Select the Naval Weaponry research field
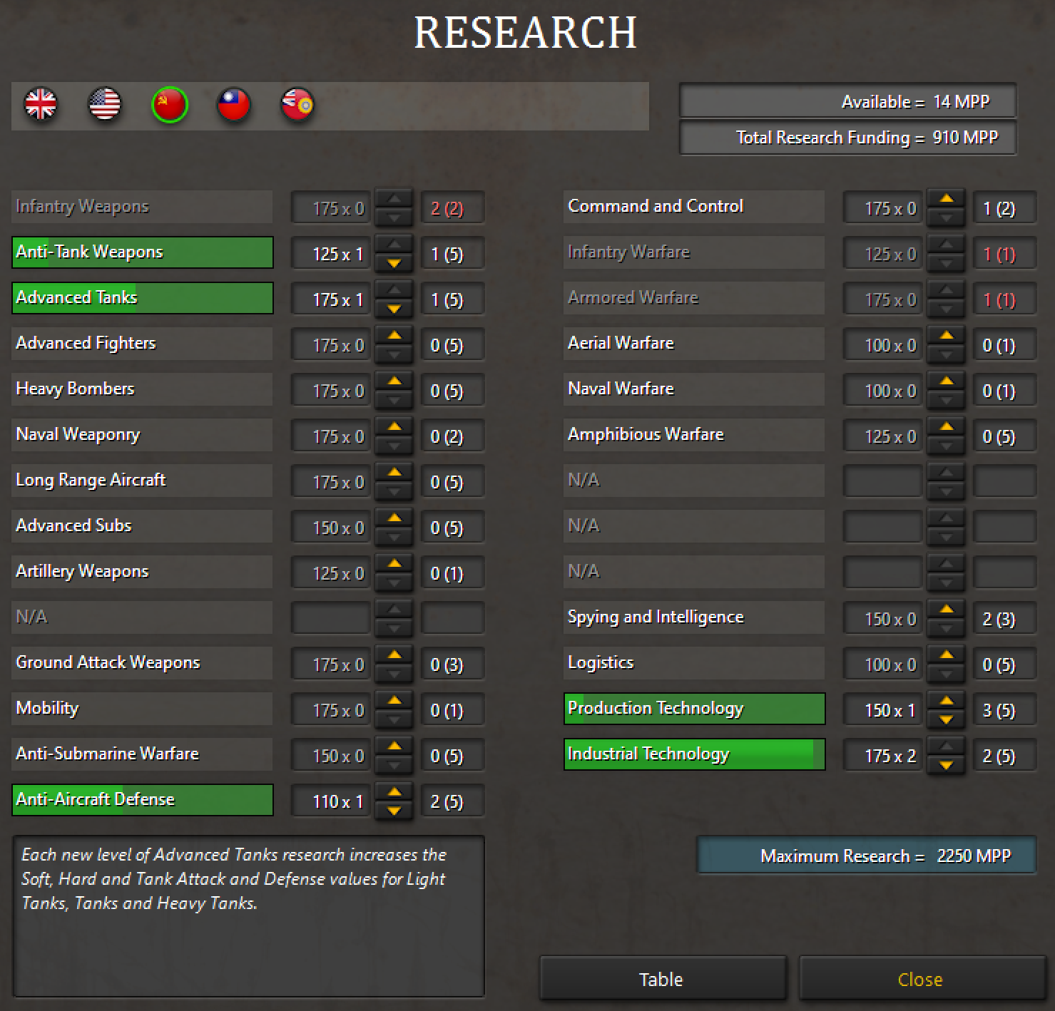The image size is (1055, 1011). [x=143, y=435]
